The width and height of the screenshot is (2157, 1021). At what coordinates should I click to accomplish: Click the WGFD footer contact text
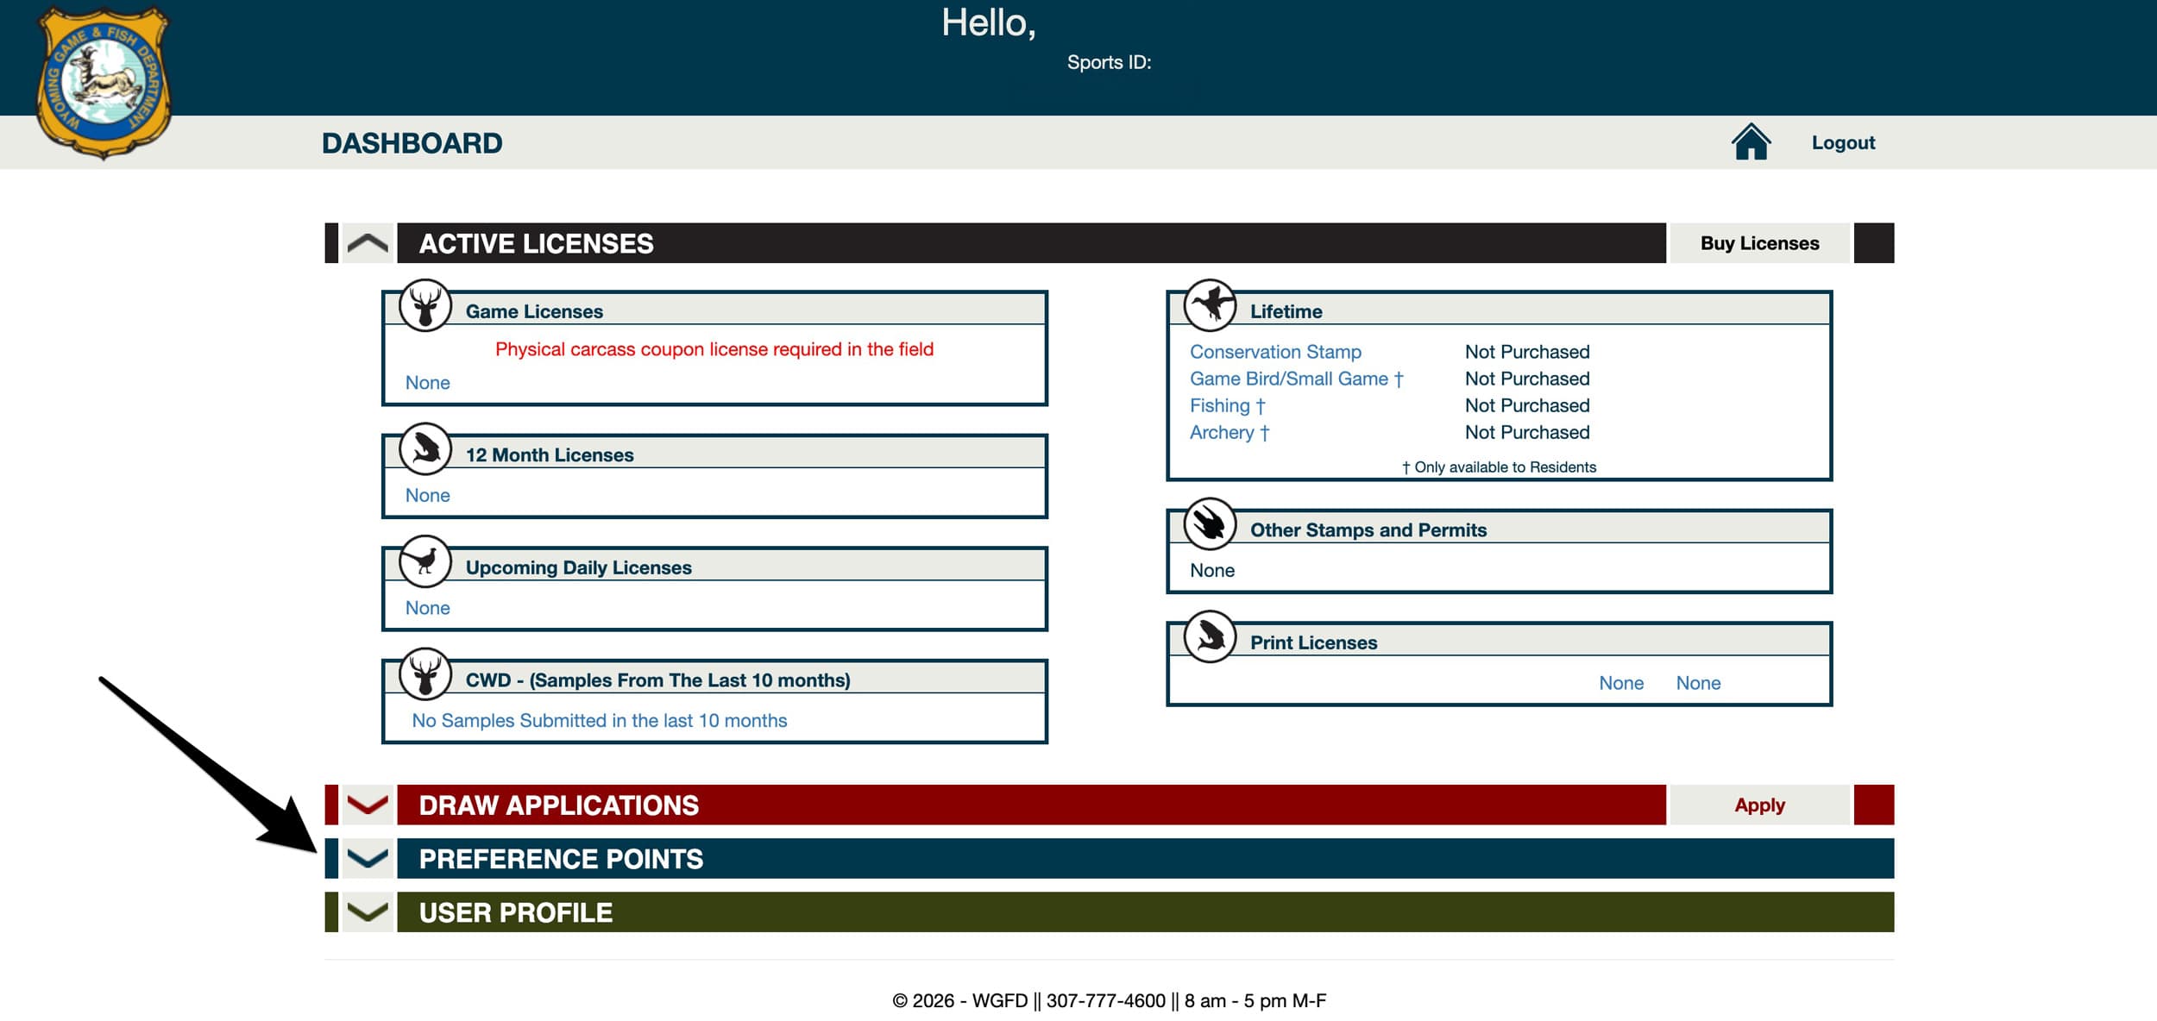click(x=1109, y=1000)
